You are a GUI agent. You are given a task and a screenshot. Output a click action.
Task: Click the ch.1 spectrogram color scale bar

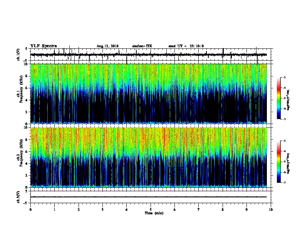pyautogui.click(x=279, y=98)
